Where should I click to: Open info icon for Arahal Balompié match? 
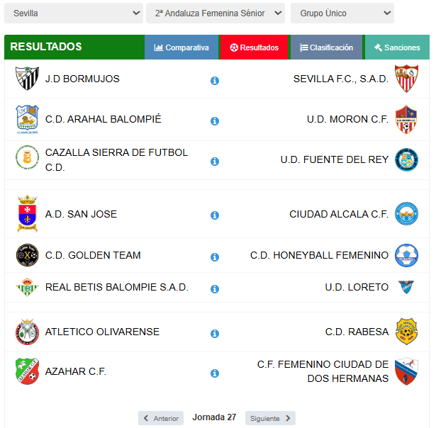click(x=215, y=121)
